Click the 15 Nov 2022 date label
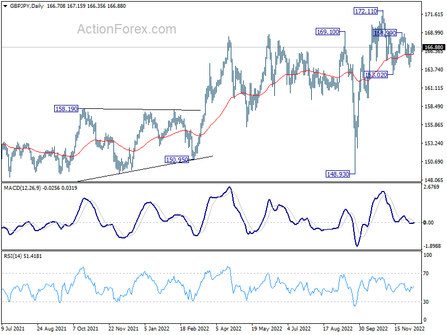 (410, 329)
